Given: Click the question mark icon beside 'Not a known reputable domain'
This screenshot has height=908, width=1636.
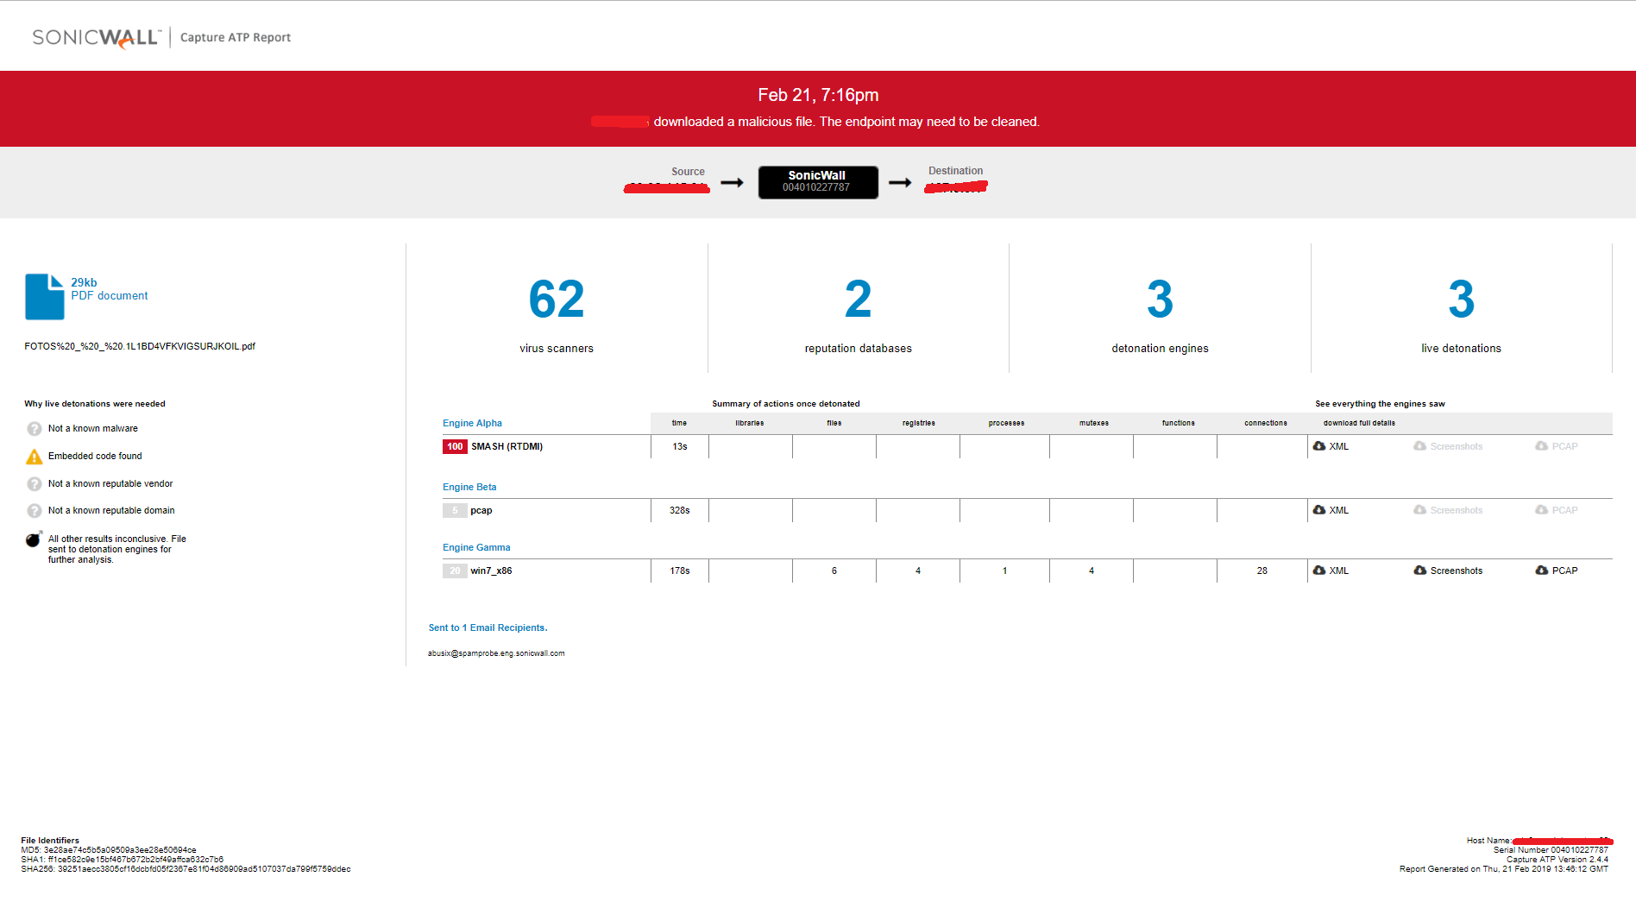Looking at the screenshot, I should click(x=35, y=511).
